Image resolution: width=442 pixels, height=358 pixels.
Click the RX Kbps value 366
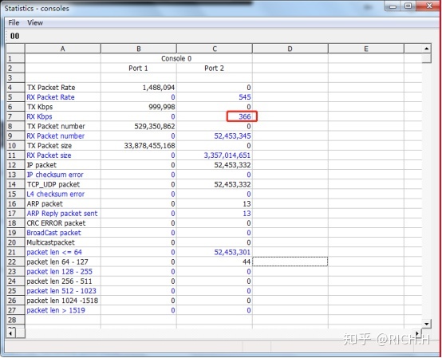(x=244, y=116)
